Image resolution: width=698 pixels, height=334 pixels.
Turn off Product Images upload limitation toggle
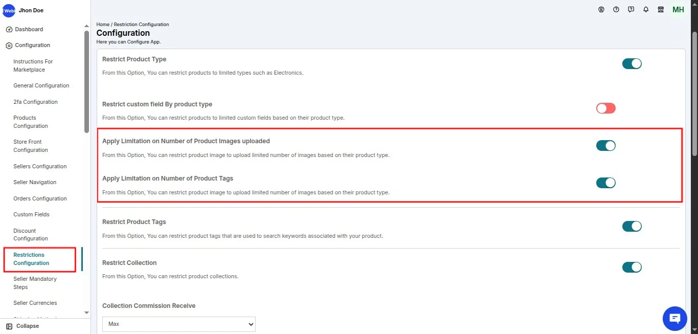[x=606, y=146]
